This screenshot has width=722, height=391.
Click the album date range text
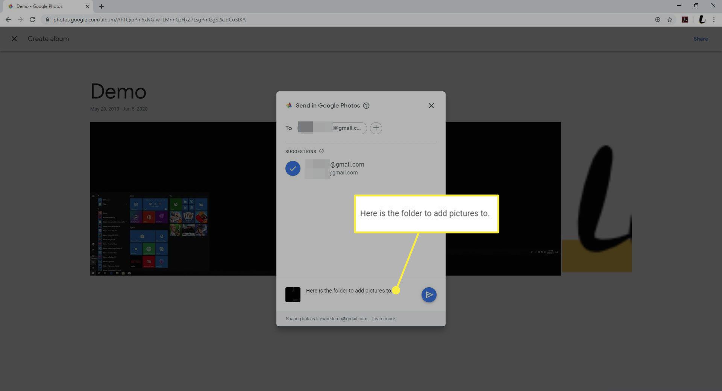tap(119, 109)
